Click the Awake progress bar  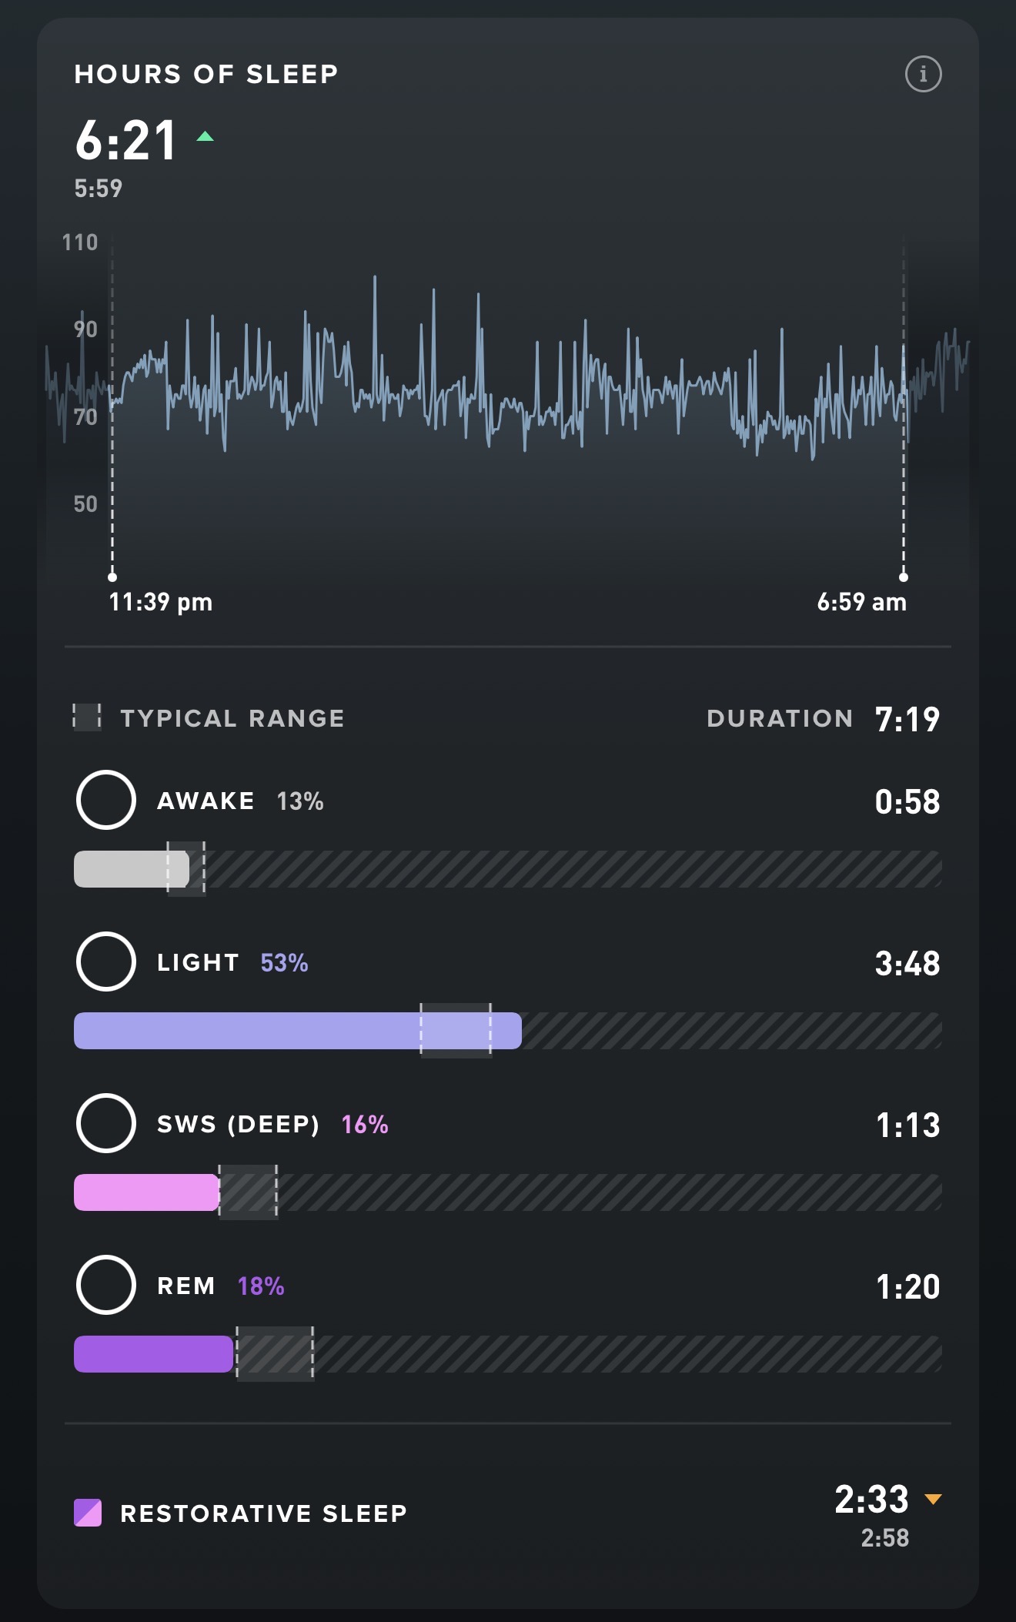132,869
